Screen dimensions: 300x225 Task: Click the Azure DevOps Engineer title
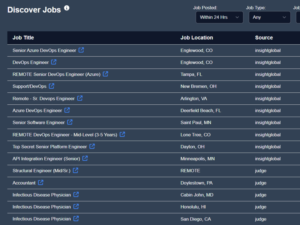point(37,111)
